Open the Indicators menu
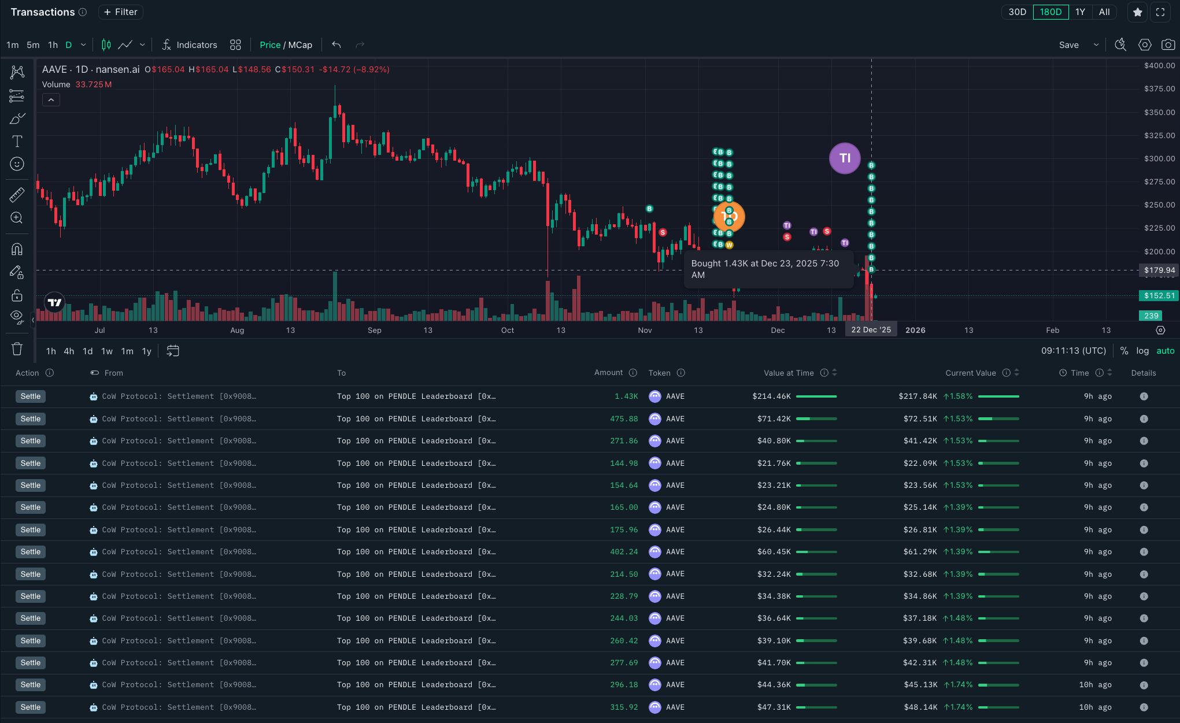 pos(190,45)
